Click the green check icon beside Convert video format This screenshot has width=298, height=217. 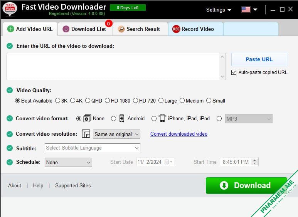tap(10, 118)
